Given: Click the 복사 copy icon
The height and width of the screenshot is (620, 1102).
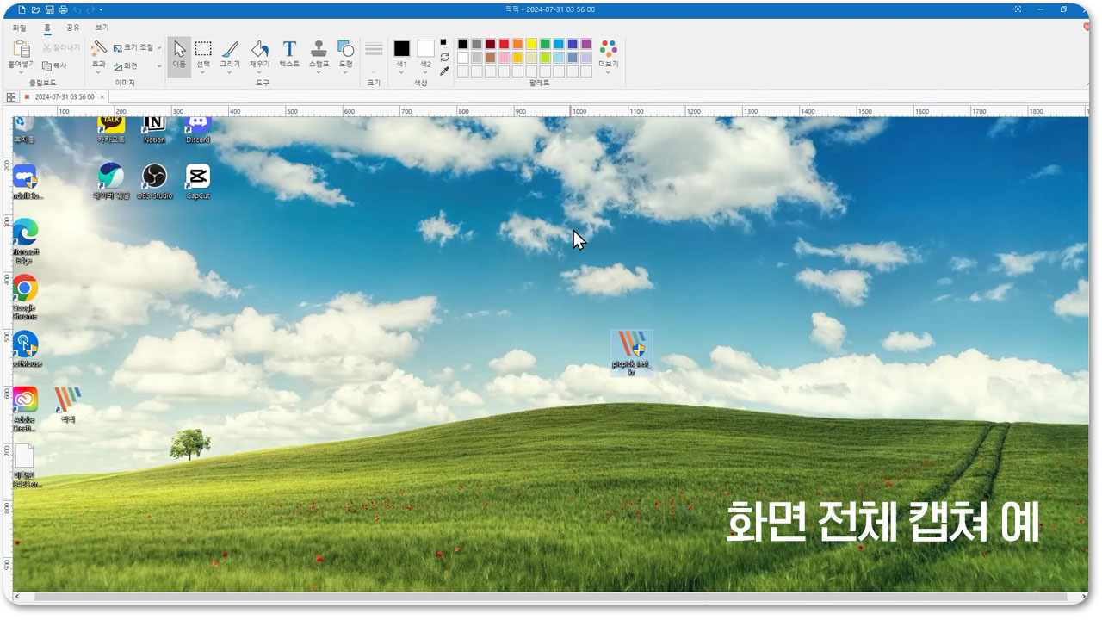Looking at the screenshot, I should 46,65.
